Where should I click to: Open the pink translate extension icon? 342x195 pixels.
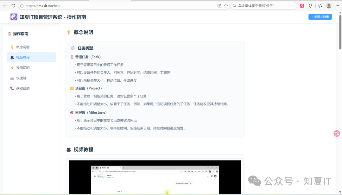pos(302,6)
